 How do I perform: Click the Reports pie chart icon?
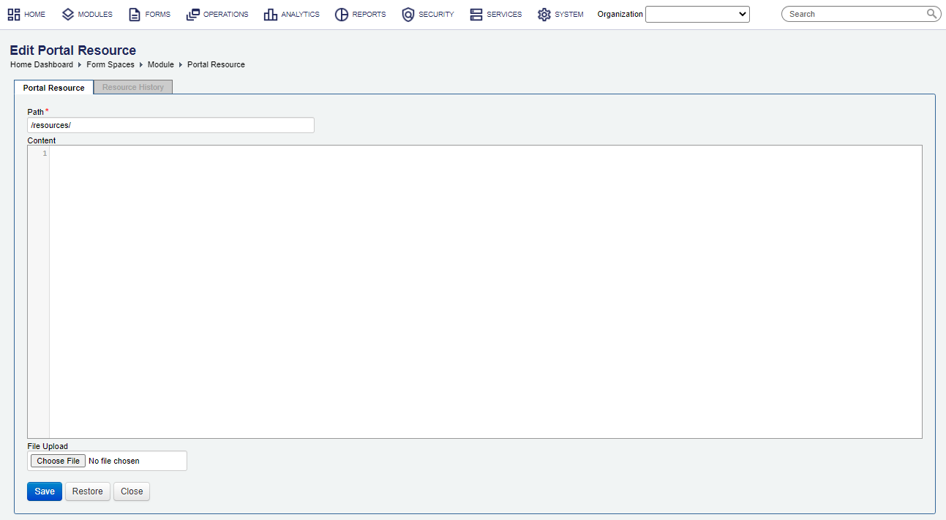pyautogui.click(x=342, y=15)
